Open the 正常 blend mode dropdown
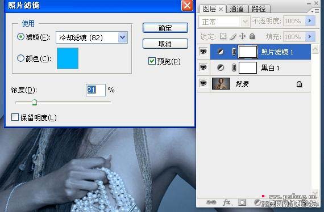This screenshot has height=212, width=324. 224,22
